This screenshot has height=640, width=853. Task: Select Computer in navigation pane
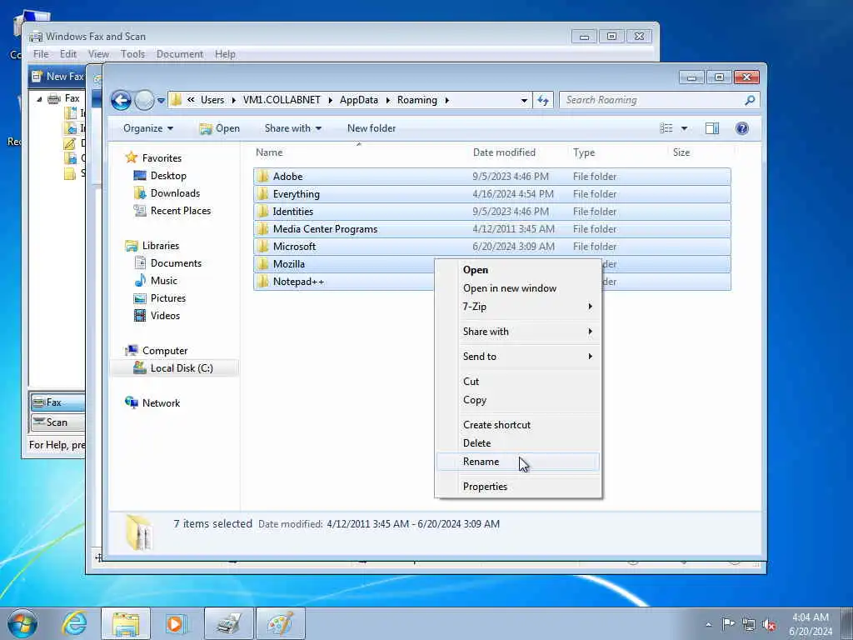(164, 351)
